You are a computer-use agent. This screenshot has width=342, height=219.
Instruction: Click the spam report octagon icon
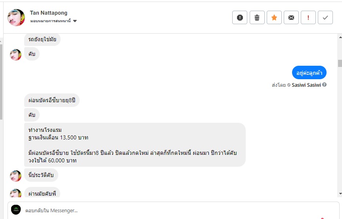240,17
